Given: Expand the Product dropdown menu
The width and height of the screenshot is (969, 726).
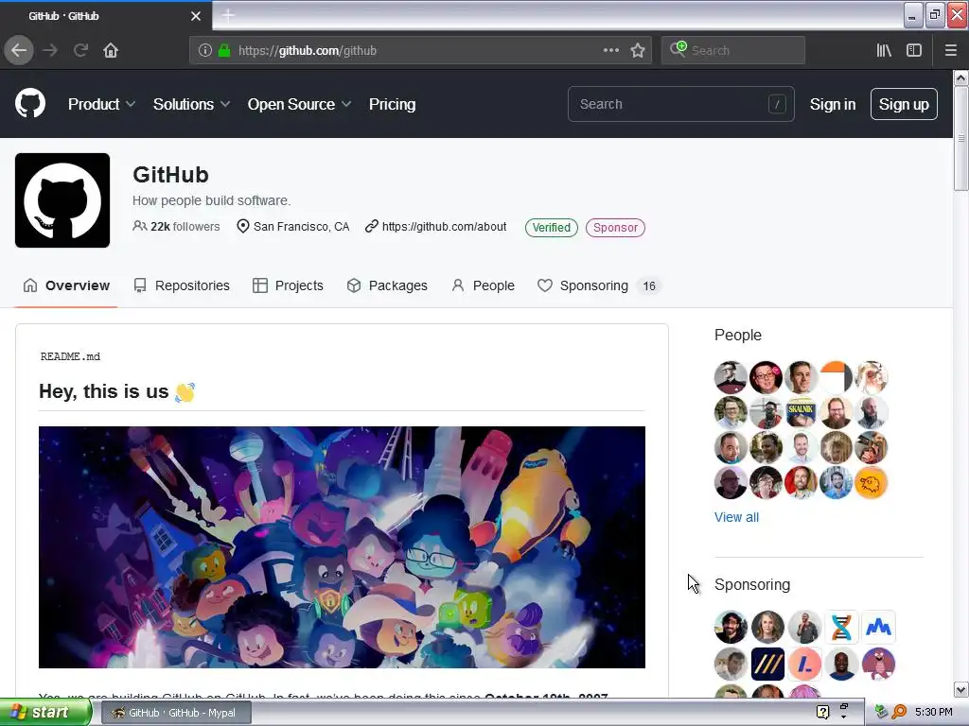Looking at the screenshot, I should click(x=101, y=104).
